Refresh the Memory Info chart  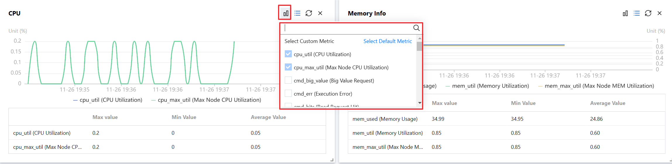coord(648,13)
